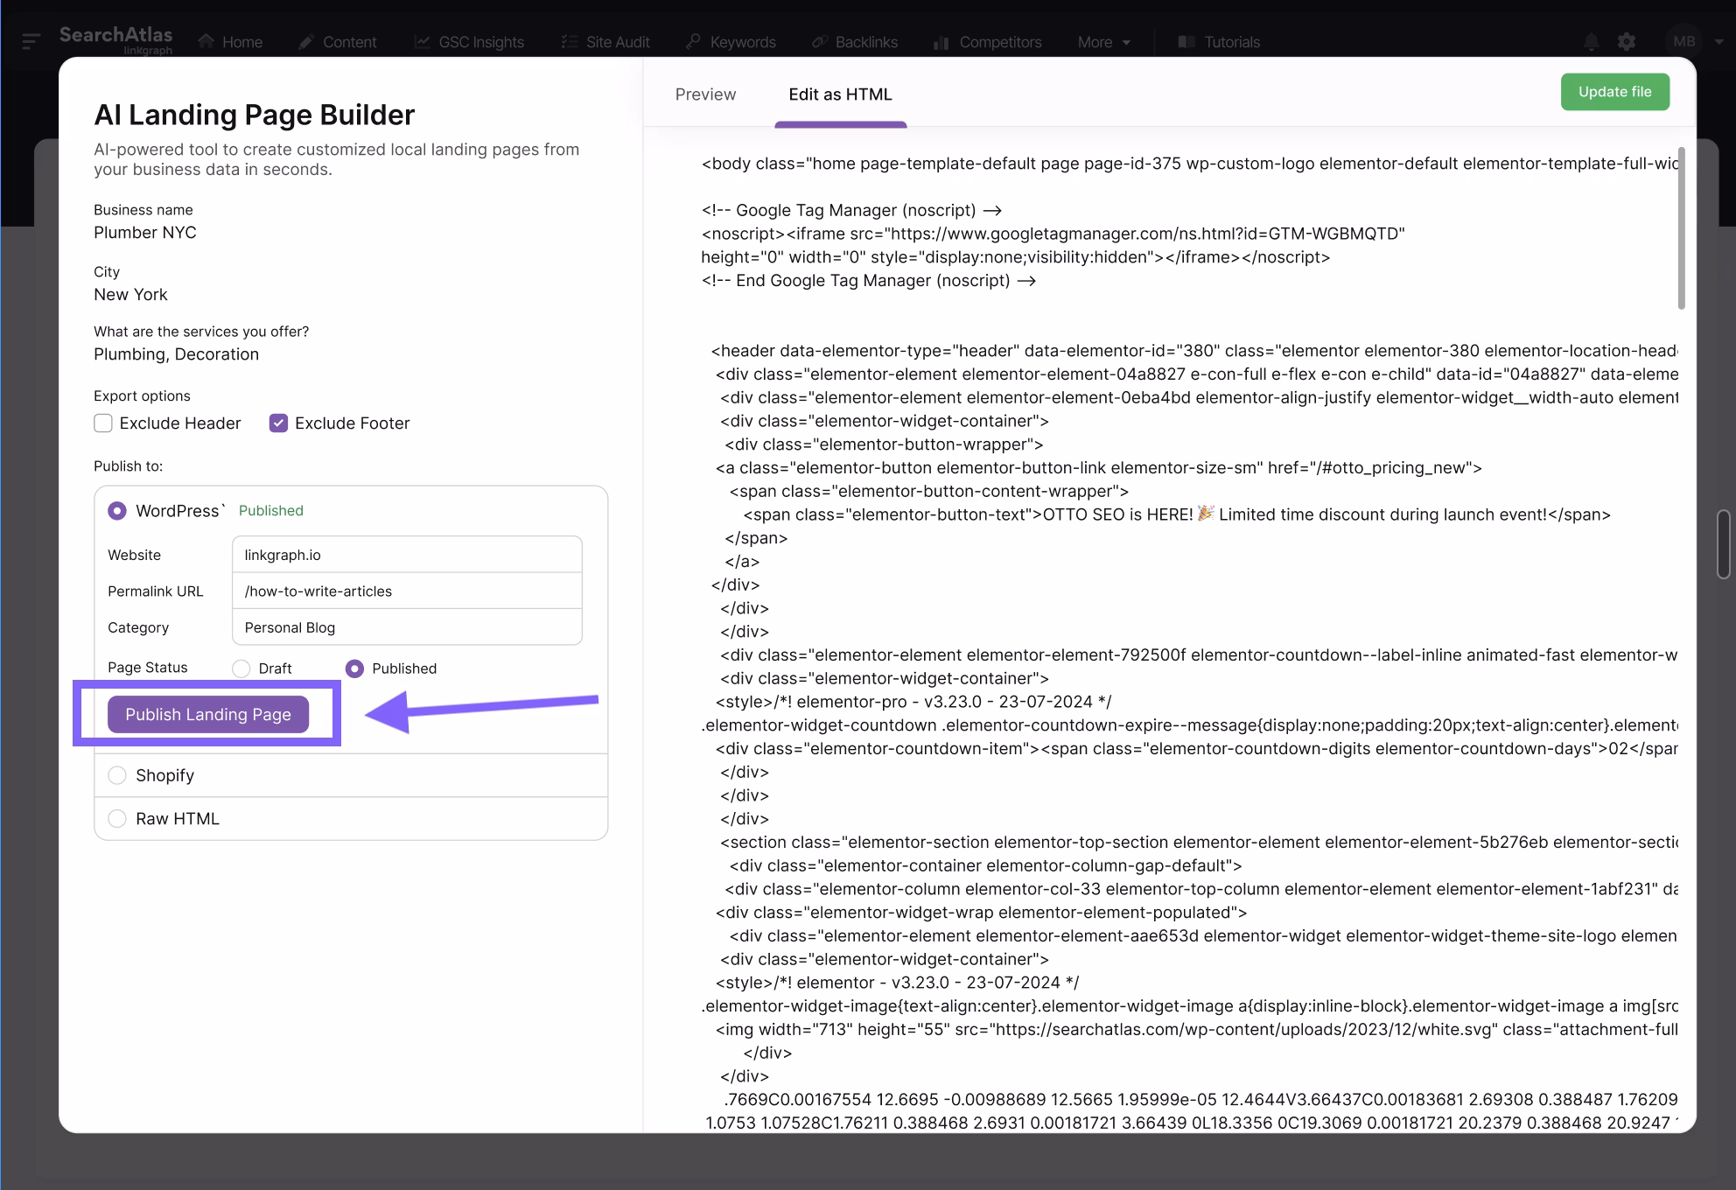
Task: Click the Permalink URL input field
Action: pos(406,591)
